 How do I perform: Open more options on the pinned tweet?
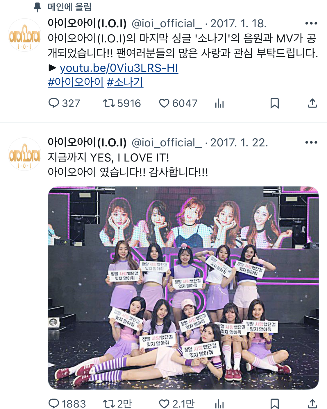coord(311,23)
